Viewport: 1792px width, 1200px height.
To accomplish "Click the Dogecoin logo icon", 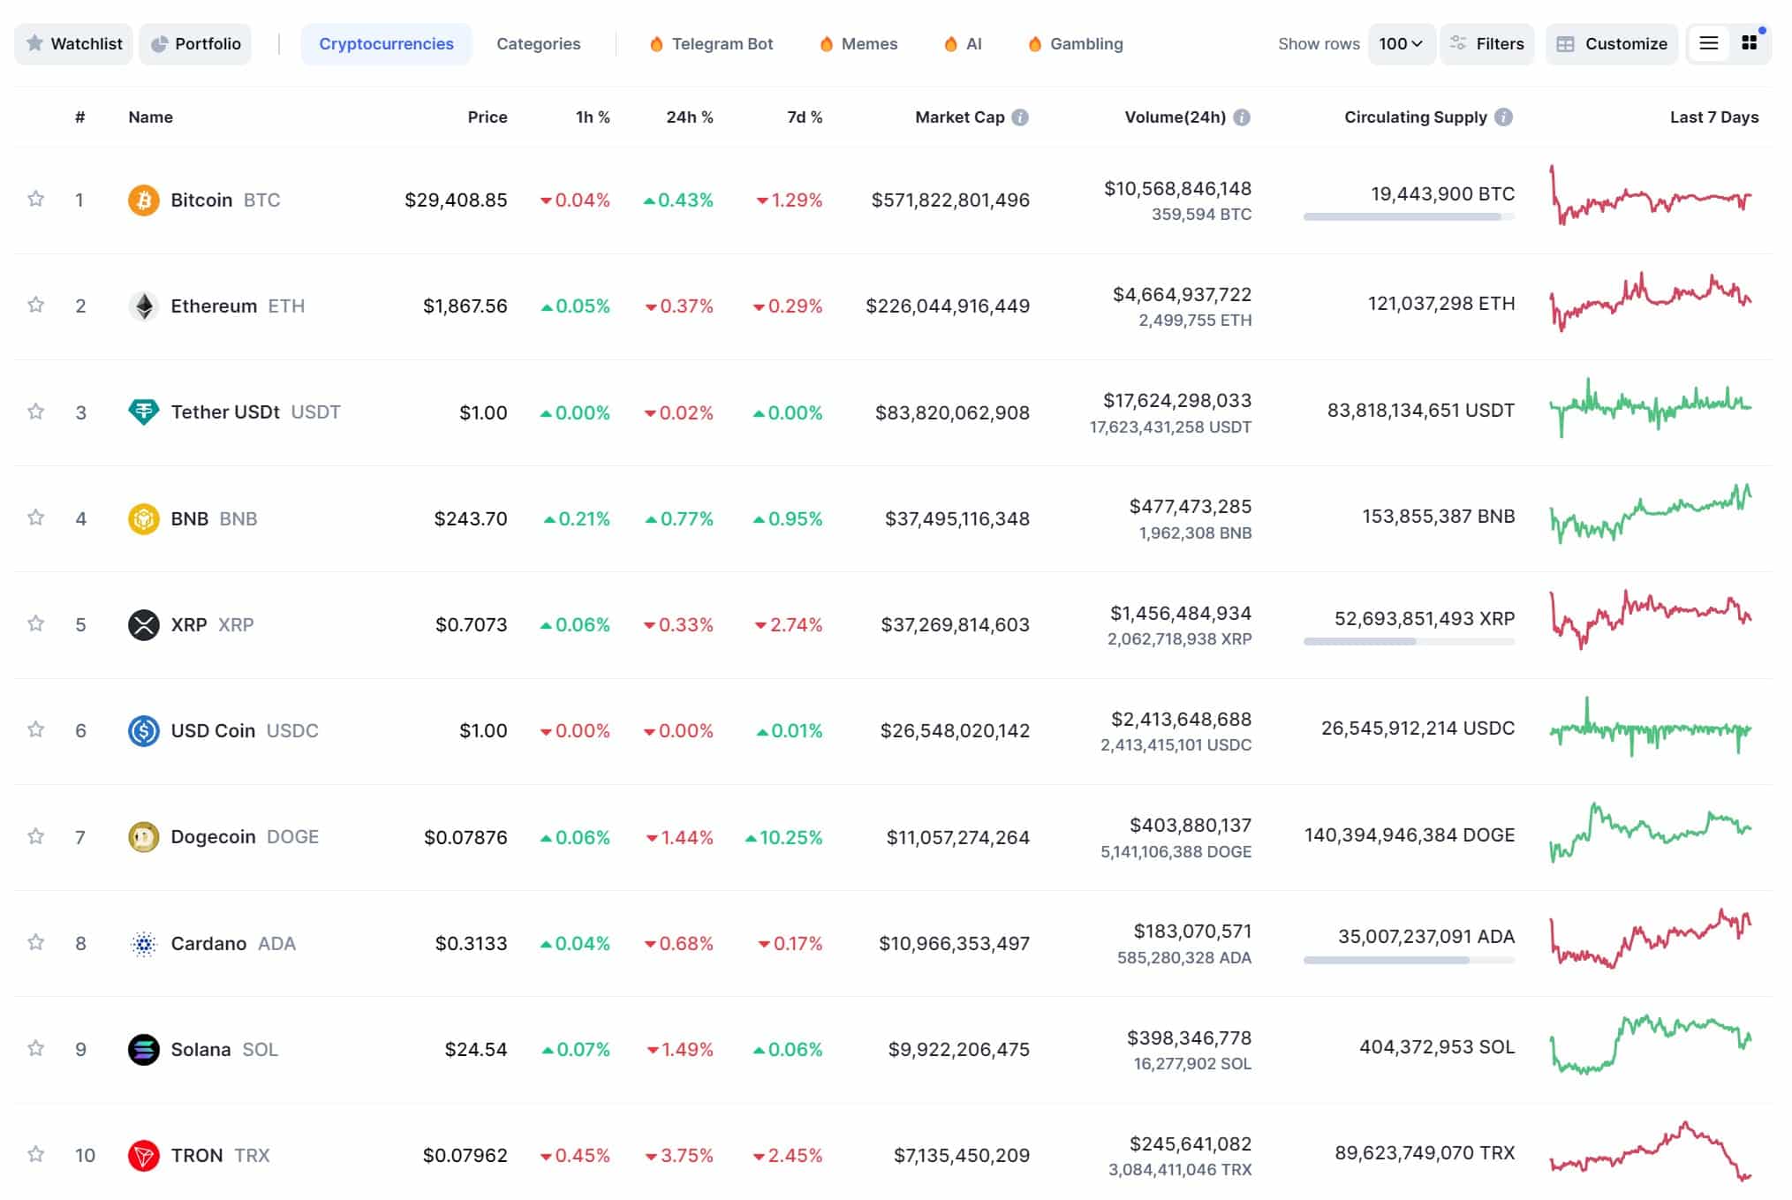I will tap(144, 837).
